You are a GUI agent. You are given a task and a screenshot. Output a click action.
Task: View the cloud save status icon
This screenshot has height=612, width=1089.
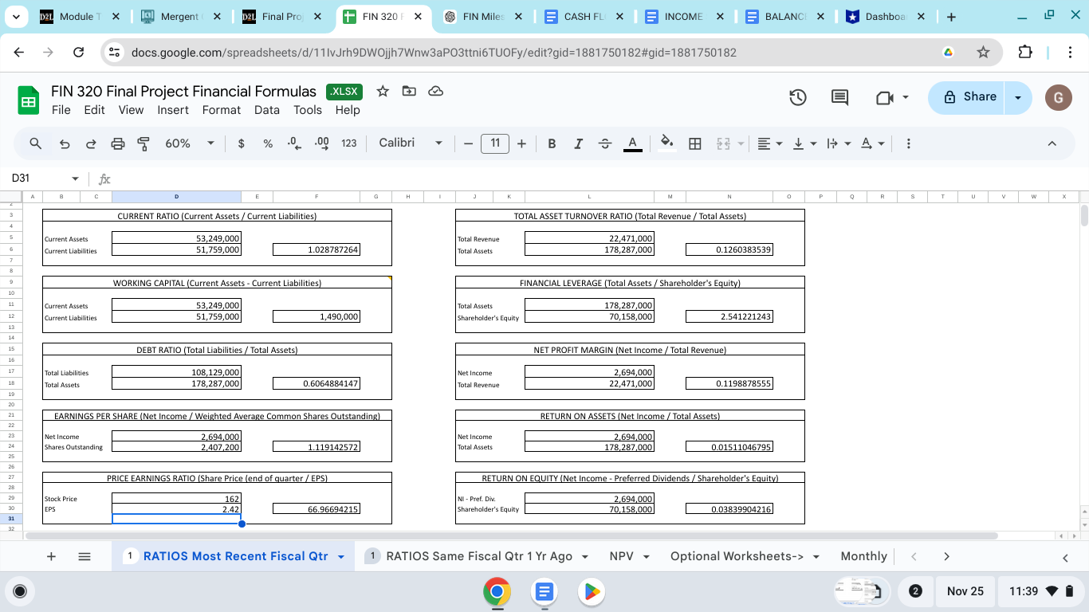click(435, 91)
